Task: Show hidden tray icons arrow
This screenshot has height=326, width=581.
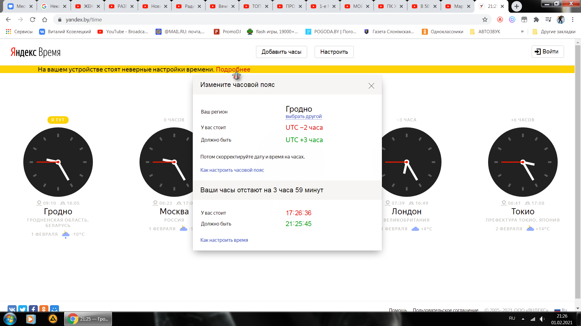Action: tap(523, 319)
